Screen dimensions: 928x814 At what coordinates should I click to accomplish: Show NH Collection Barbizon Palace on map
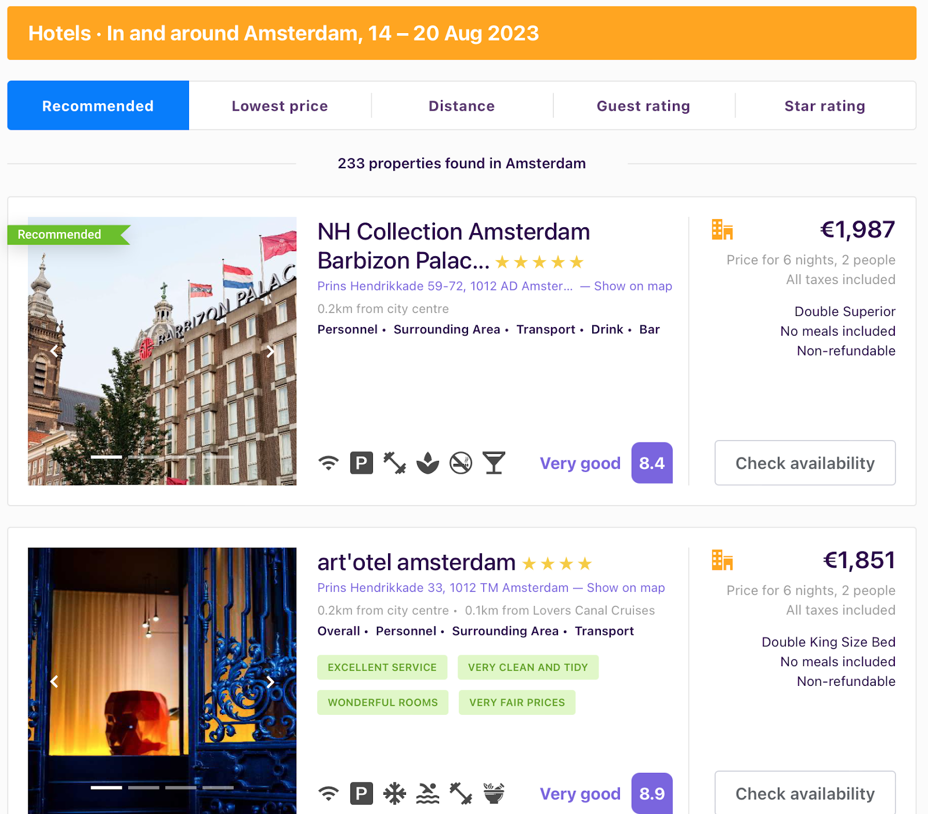click(x=633, y=286)
